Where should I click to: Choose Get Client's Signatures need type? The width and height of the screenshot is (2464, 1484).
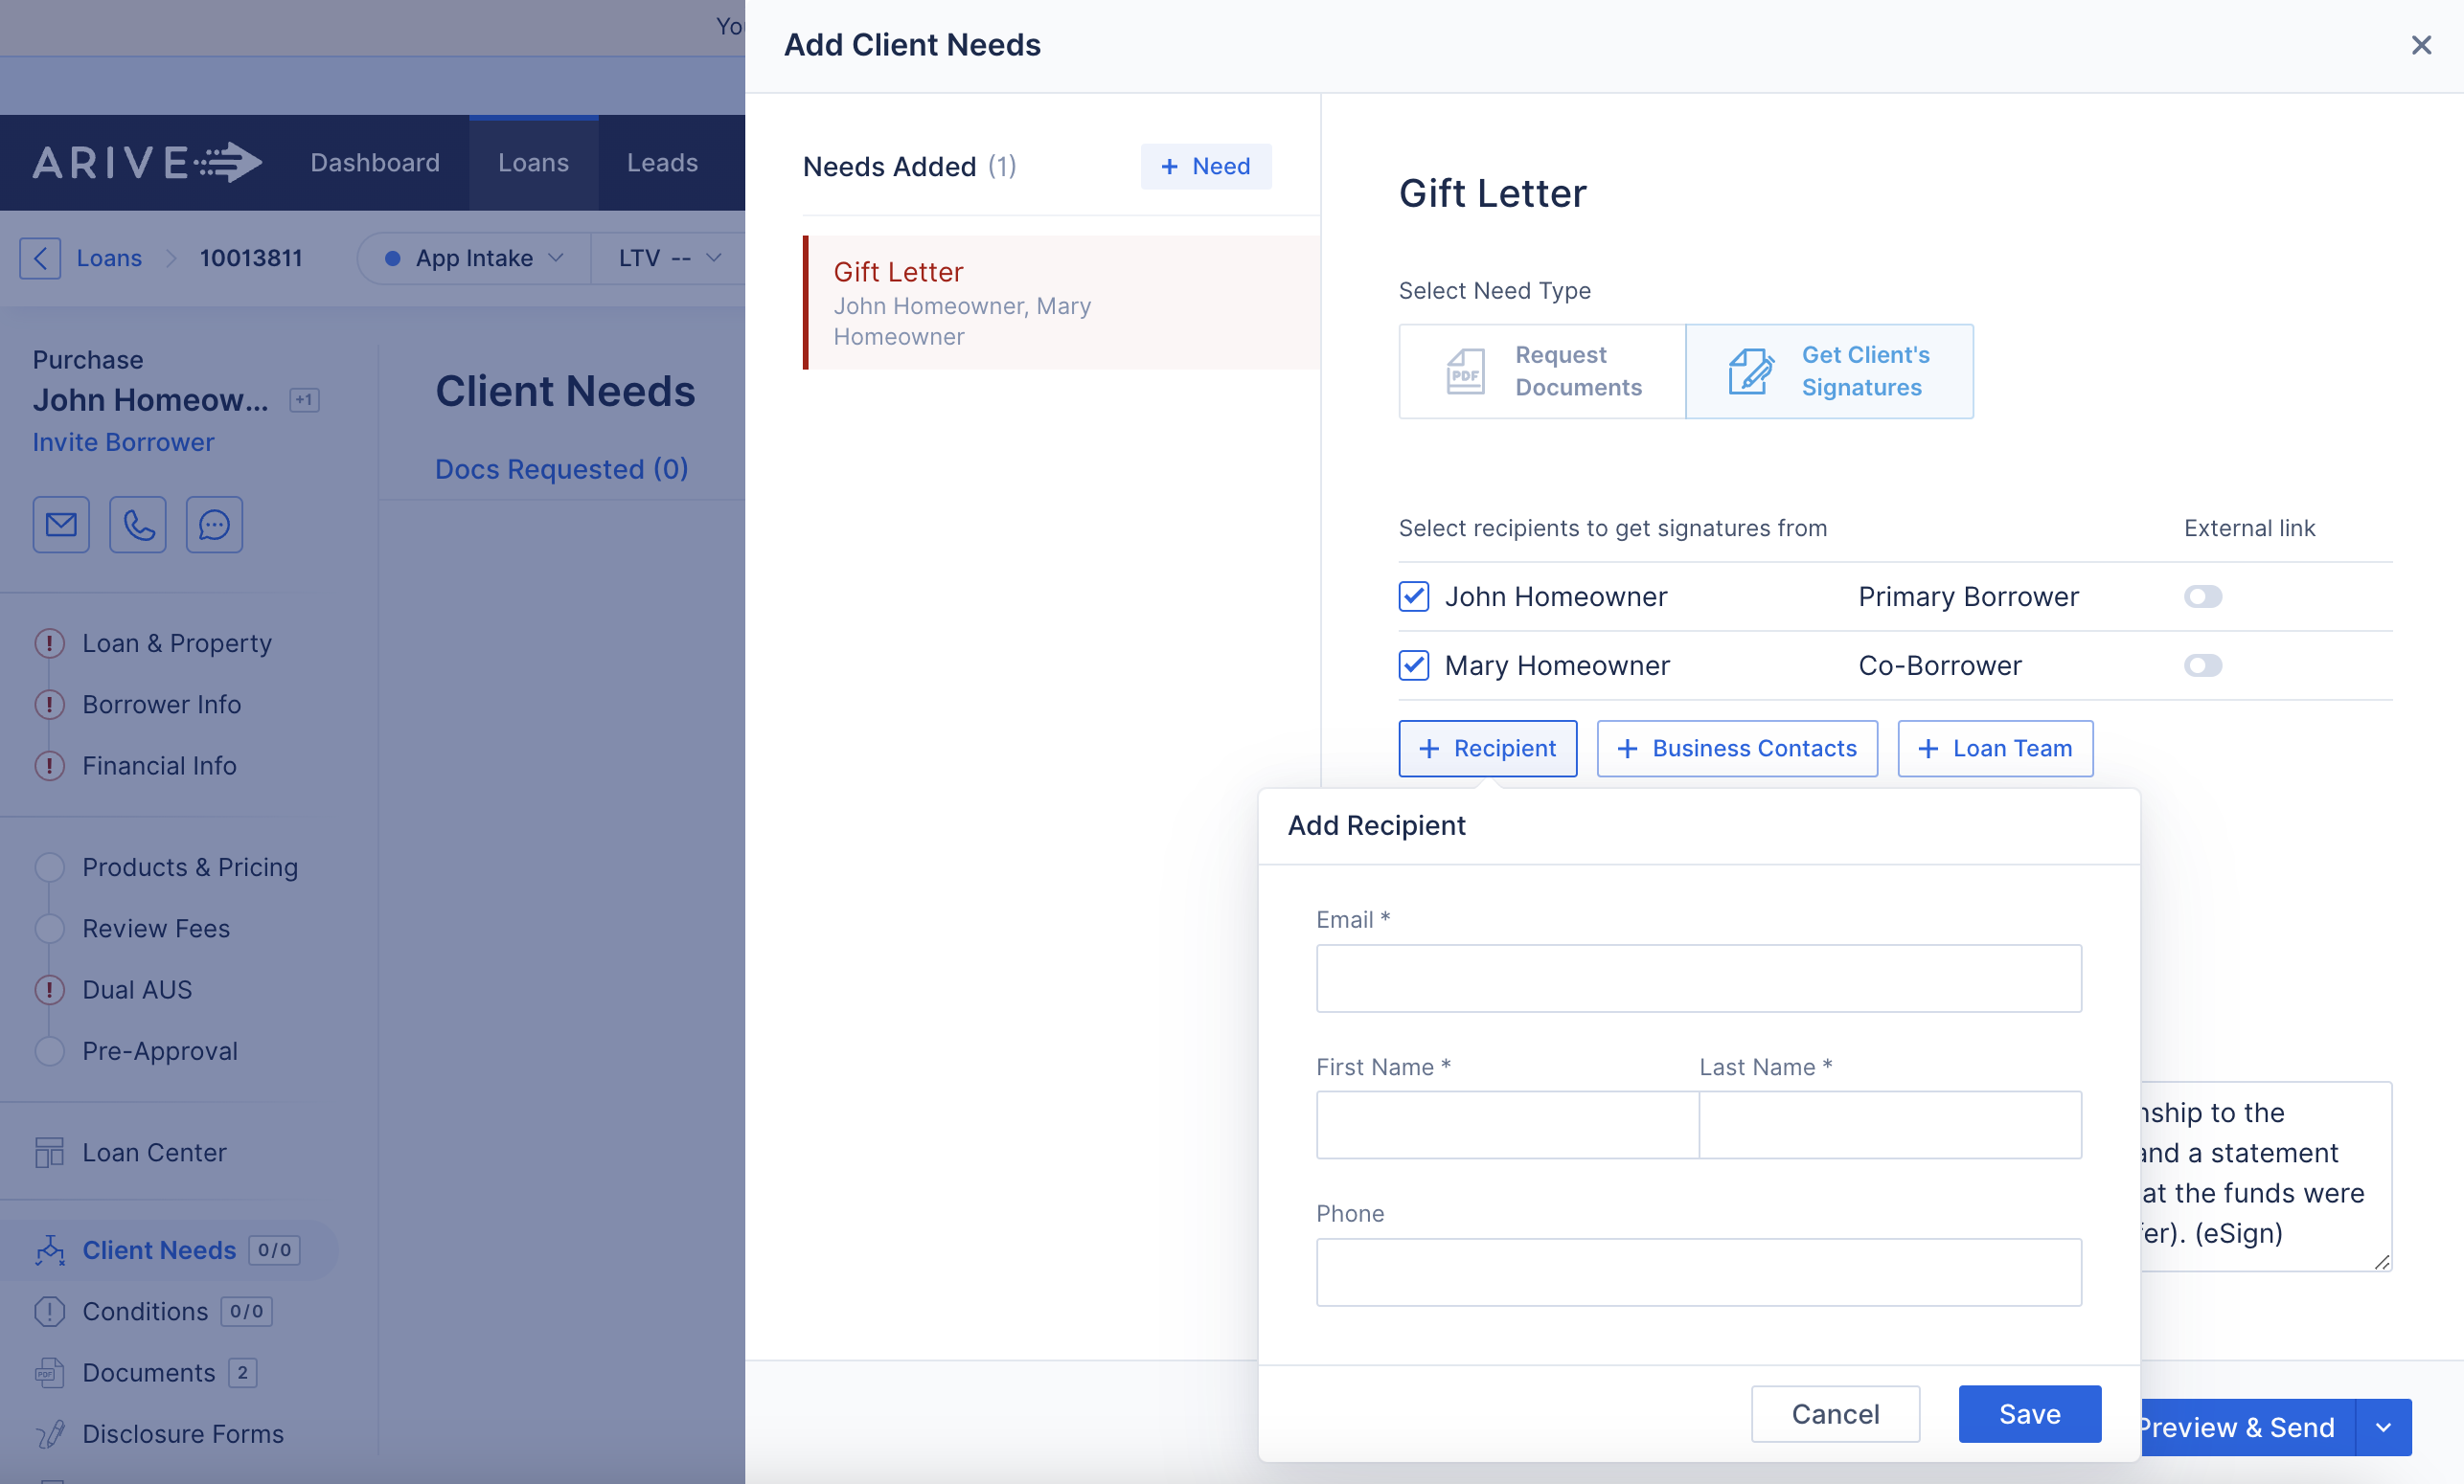[x=1829, y=371]
